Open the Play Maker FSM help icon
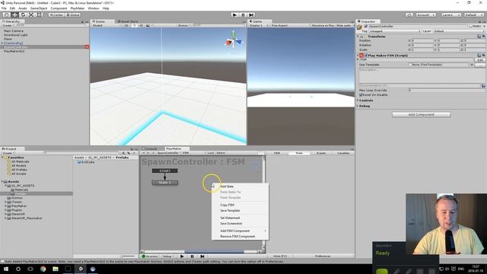The width and height of the screenshot is (487, 274). coord(479,56)
